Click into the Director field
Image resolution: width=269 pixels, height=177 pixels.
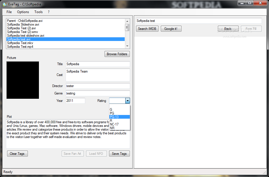point(98,86)
